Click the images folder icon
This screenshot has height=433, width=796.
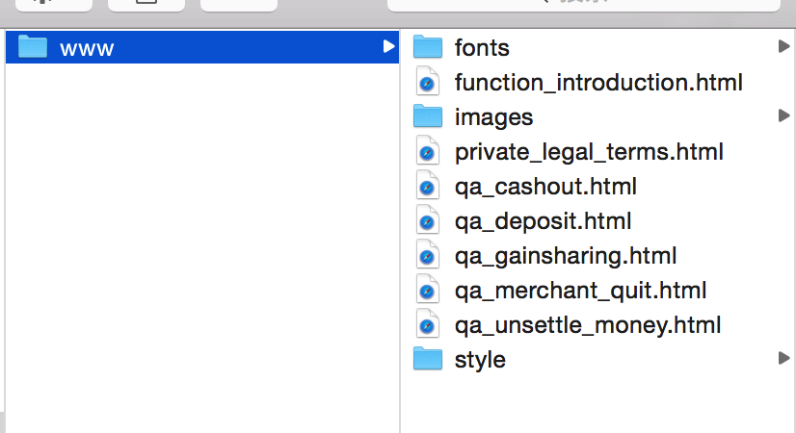coord(428,116)
